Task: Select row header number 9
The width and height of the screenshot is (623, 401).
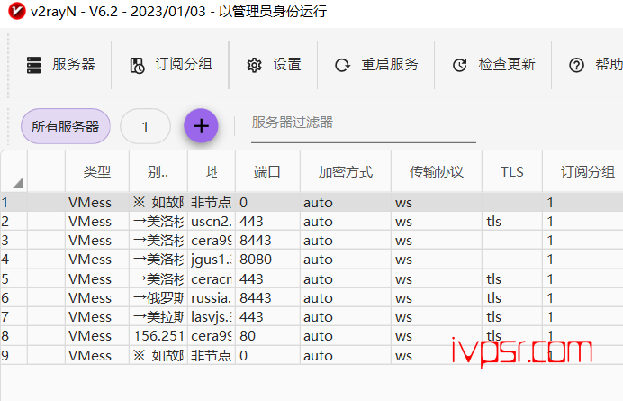Action: tap(14, 355)
